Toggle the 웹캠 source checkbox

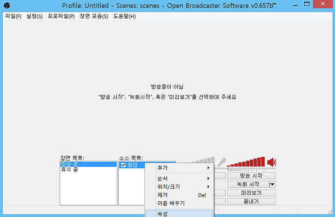coord(123,165)
